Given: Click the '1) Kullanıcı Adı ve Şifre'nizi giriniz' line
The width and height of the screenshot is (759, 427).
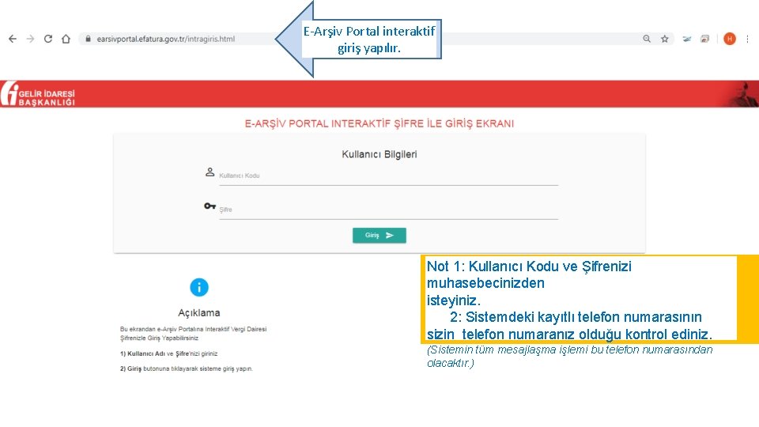Looking at the screenshot, I should coord(169,354).
